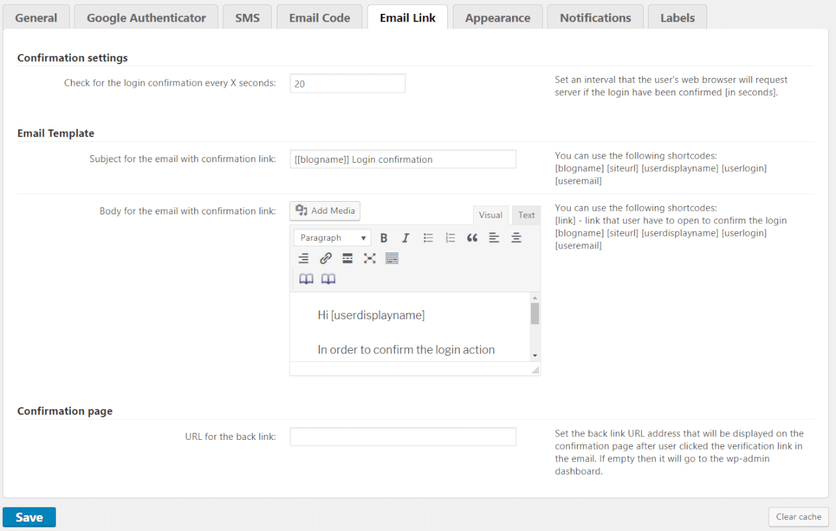Toggle the editor toolbar (kitchen sink)
836x531 pixels.
tap(392, 259)
